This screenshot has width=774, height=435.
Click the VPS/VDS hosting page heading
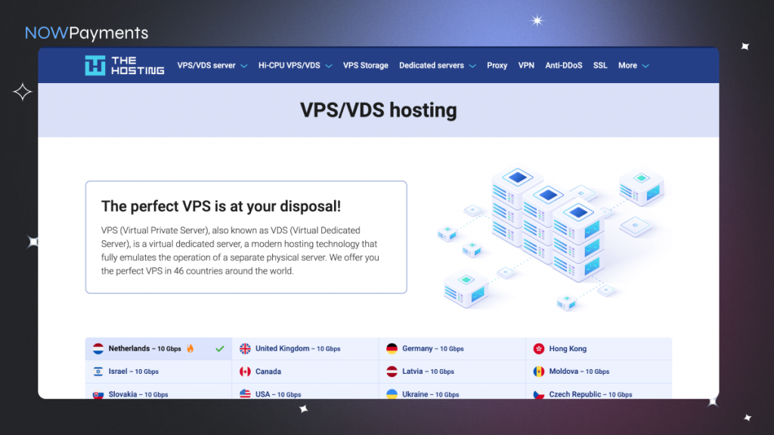tap(379, 110)
